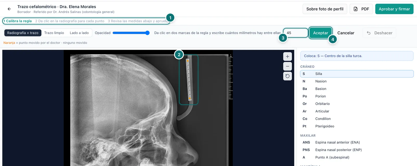Click the ruler in the radiograph
The image size is (417, 166).
point(189,80)
